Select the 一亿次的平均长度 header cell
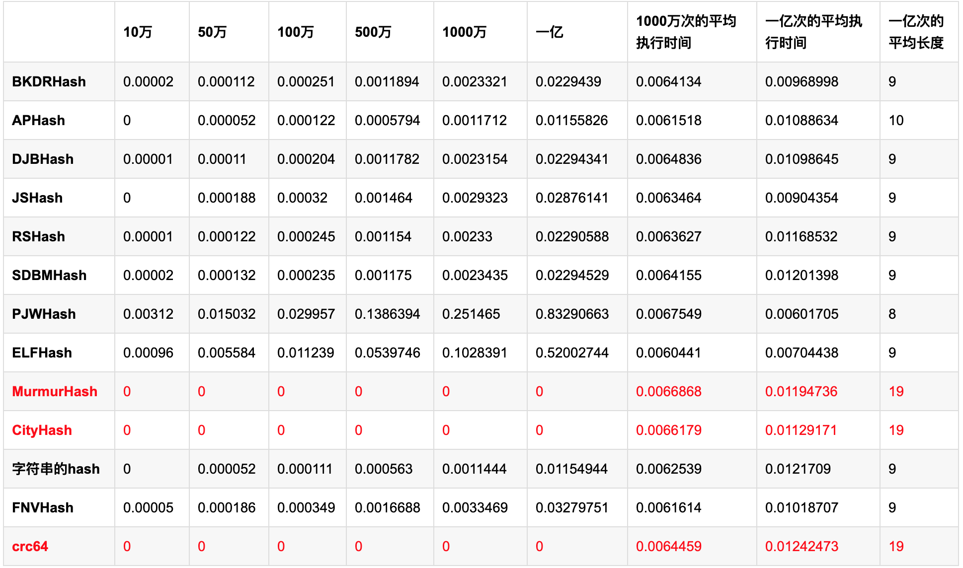Viewport: 963px width, 568px height. pos(916,32)
